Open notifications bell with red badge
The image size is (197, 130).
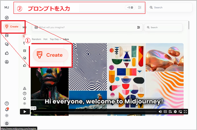pyautogui.click(x=7, y=109)
